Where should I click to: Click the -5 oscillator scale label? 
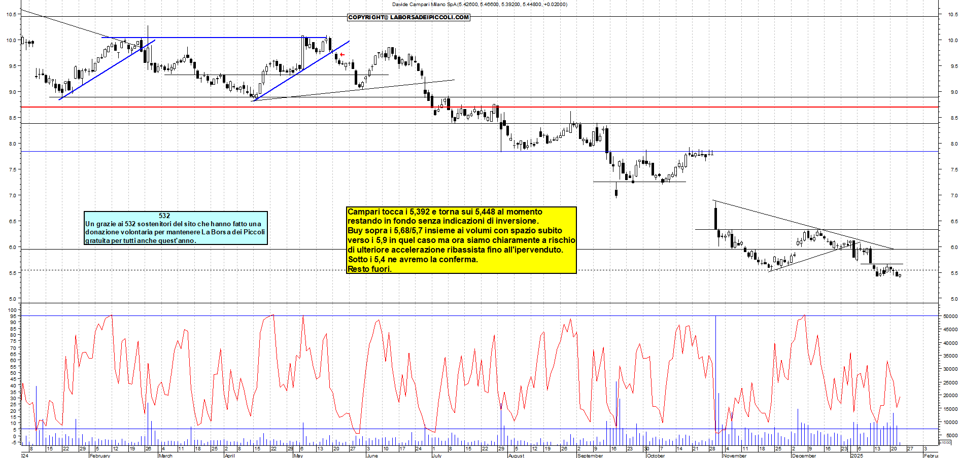[x=14, y=442]
